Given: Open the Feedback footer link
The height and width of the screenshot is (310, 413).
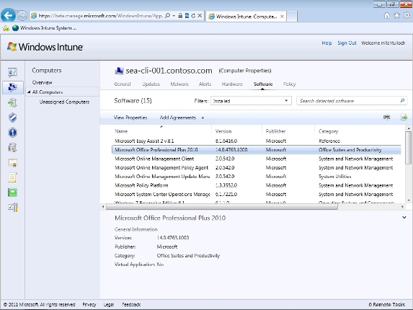Looking at the screenshot, I should (131, 304).
